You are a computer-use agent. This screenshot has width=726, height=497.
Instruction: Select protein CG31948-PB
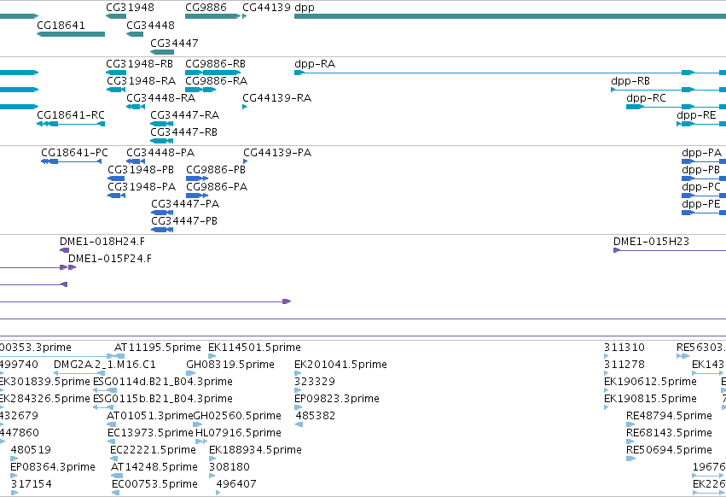141,170
